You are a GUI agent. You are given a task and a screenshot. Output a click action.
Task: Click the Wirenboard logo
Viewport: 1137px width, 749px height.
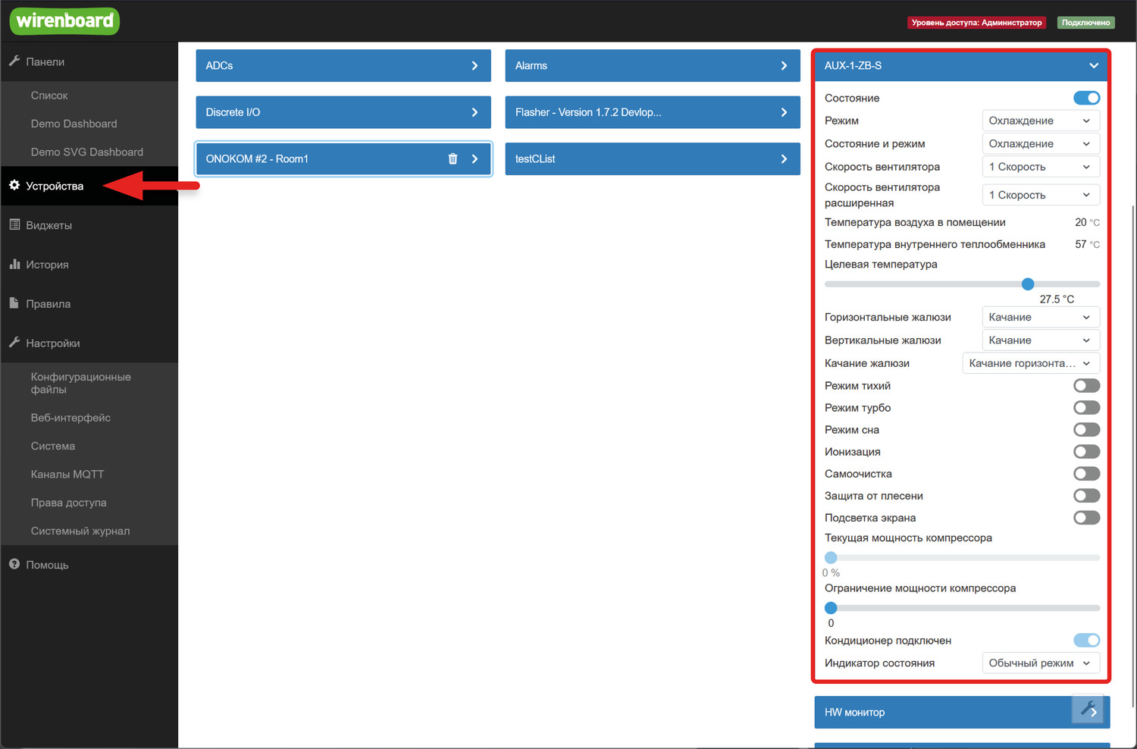click(64, 21)
